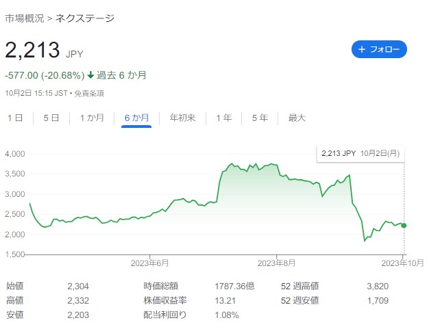This screenshot has width=429, height=331.
Task: Open the 免責条項 disclaimer link
Action: click(89, 94)
